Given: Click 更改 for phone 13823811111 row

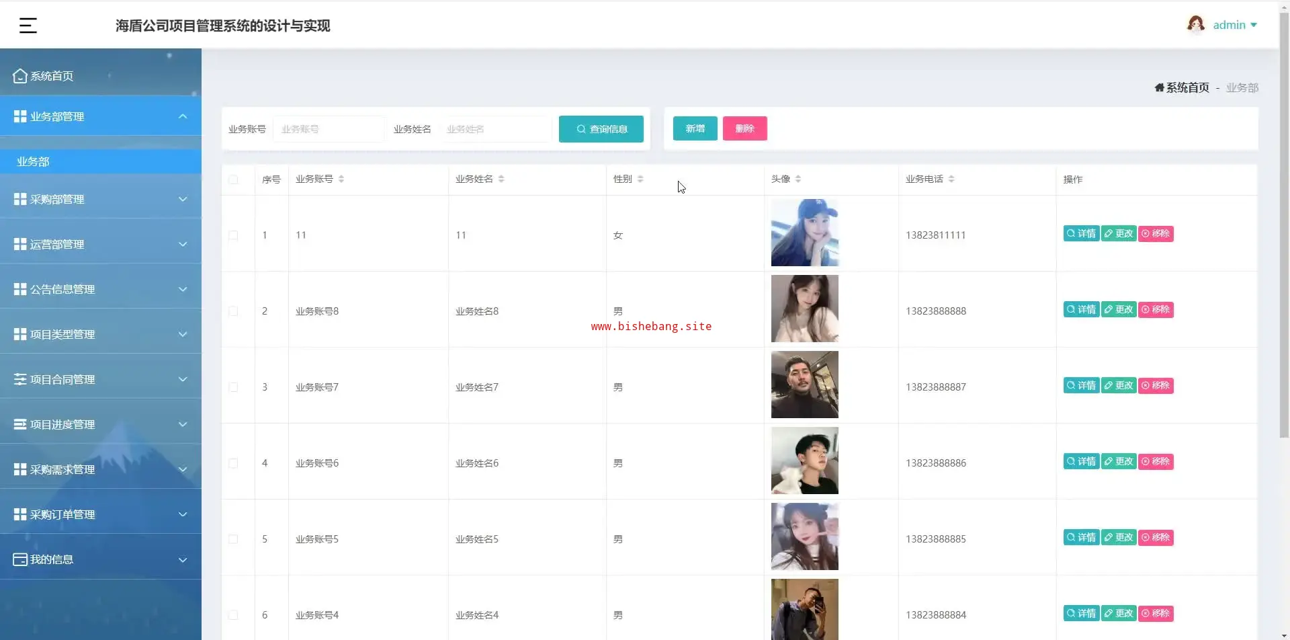Looking at the screenshot, I should point(1119,234).
